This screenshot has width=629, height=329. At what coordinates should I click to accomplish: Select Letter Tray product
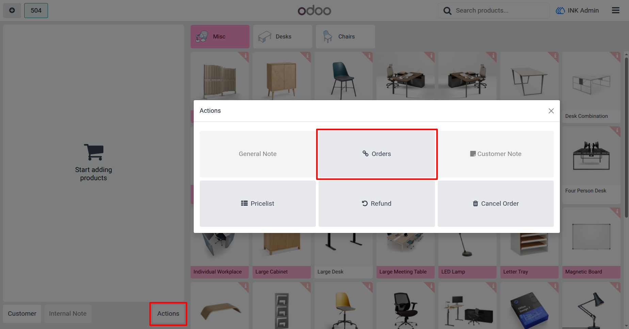point(529,255)
